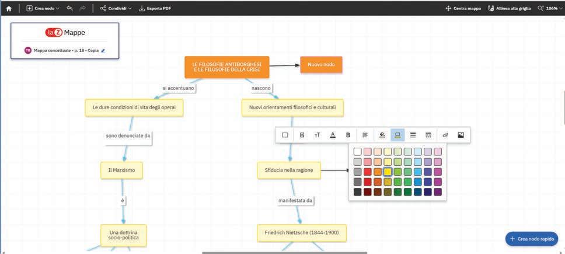The height and width of the screenshot is (254, 565).
Task: Pick the dark purple bottom-row swatch
Action: point(438,192)
